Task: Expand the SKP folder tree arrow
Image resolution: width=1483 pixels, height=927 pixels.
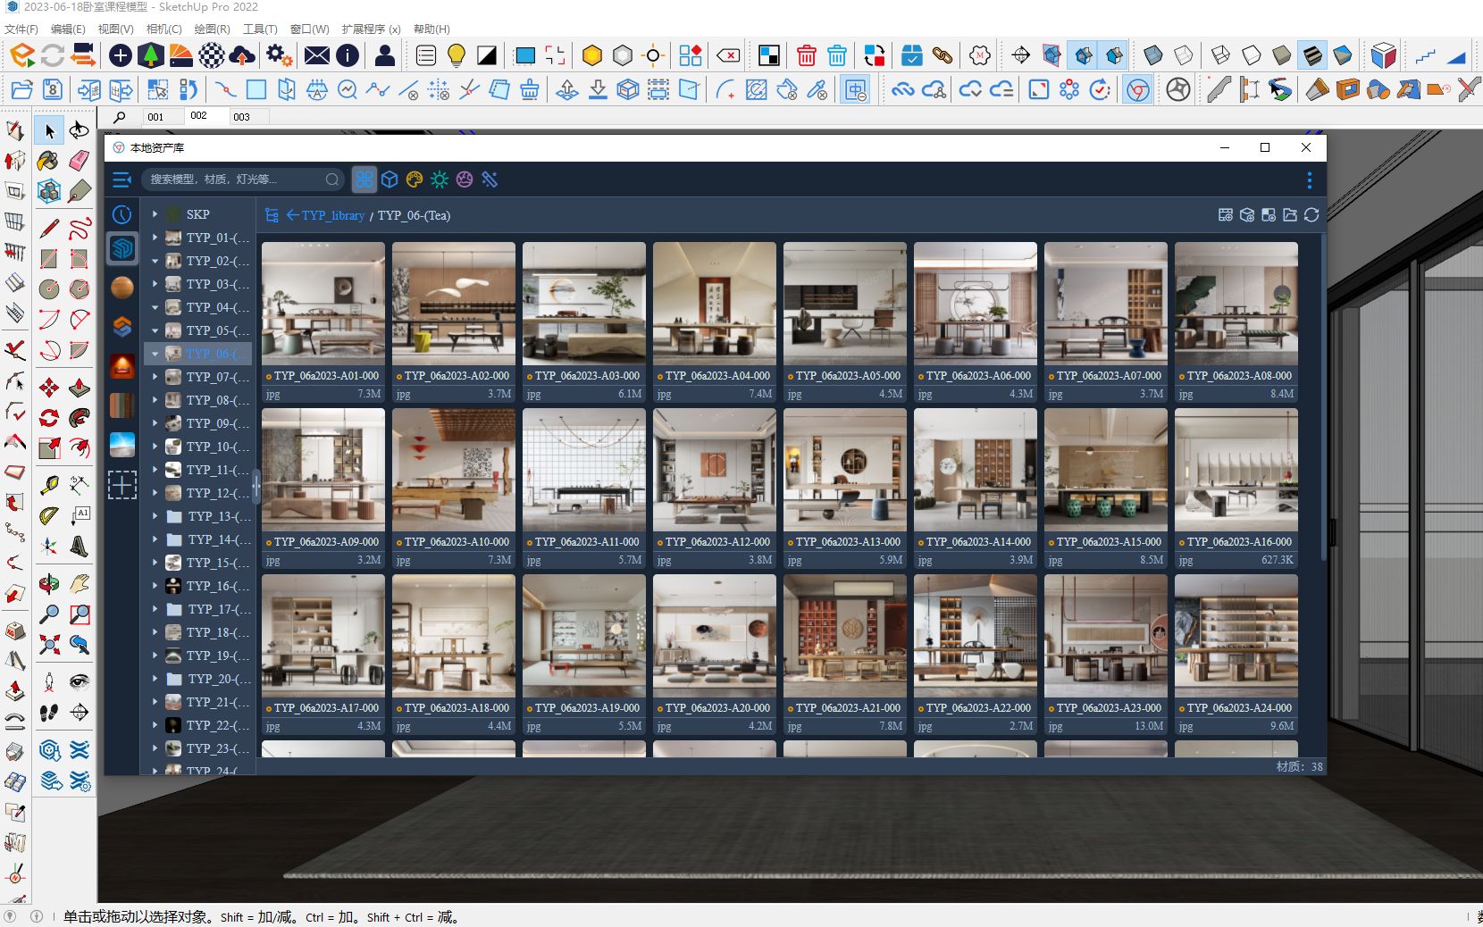Action: [155, 214]
